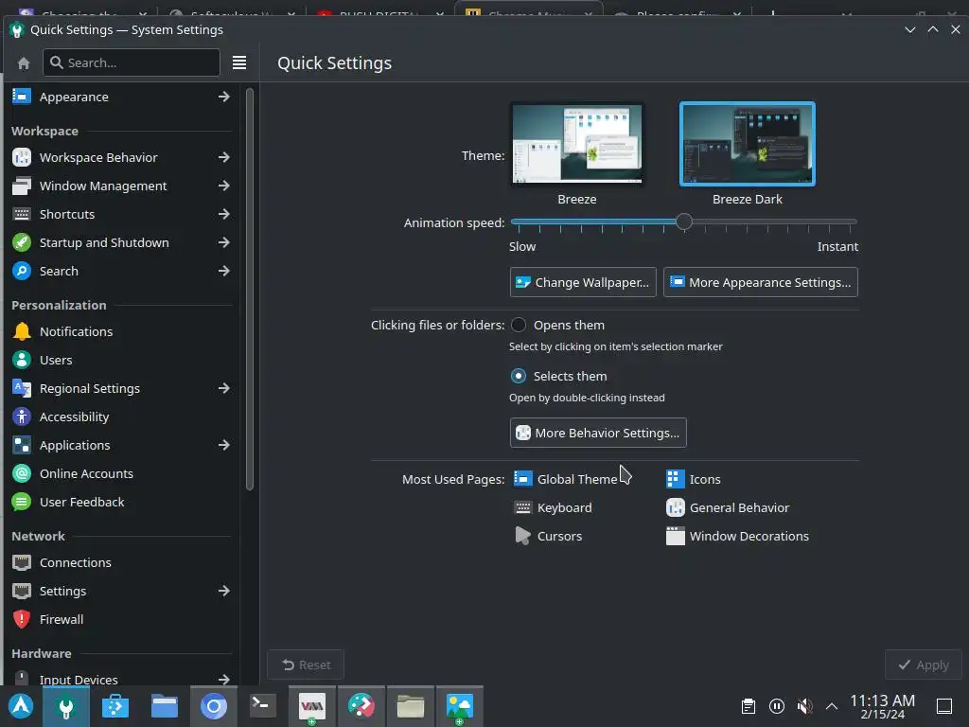Open Startup and Shutdown settings

pyautogui.click(x=121, y=243)
